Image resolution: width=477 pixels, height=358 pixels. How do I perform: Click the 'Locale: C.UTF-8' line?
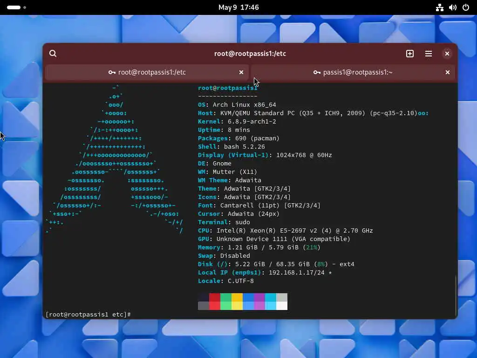click(x=226, y=281)
